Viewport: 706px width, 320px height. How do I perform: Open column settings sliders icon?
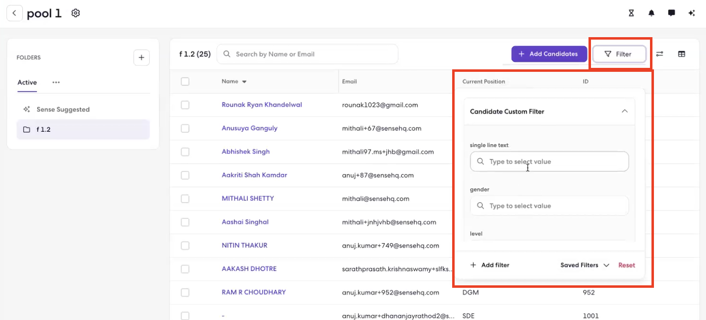click(659, 54)
